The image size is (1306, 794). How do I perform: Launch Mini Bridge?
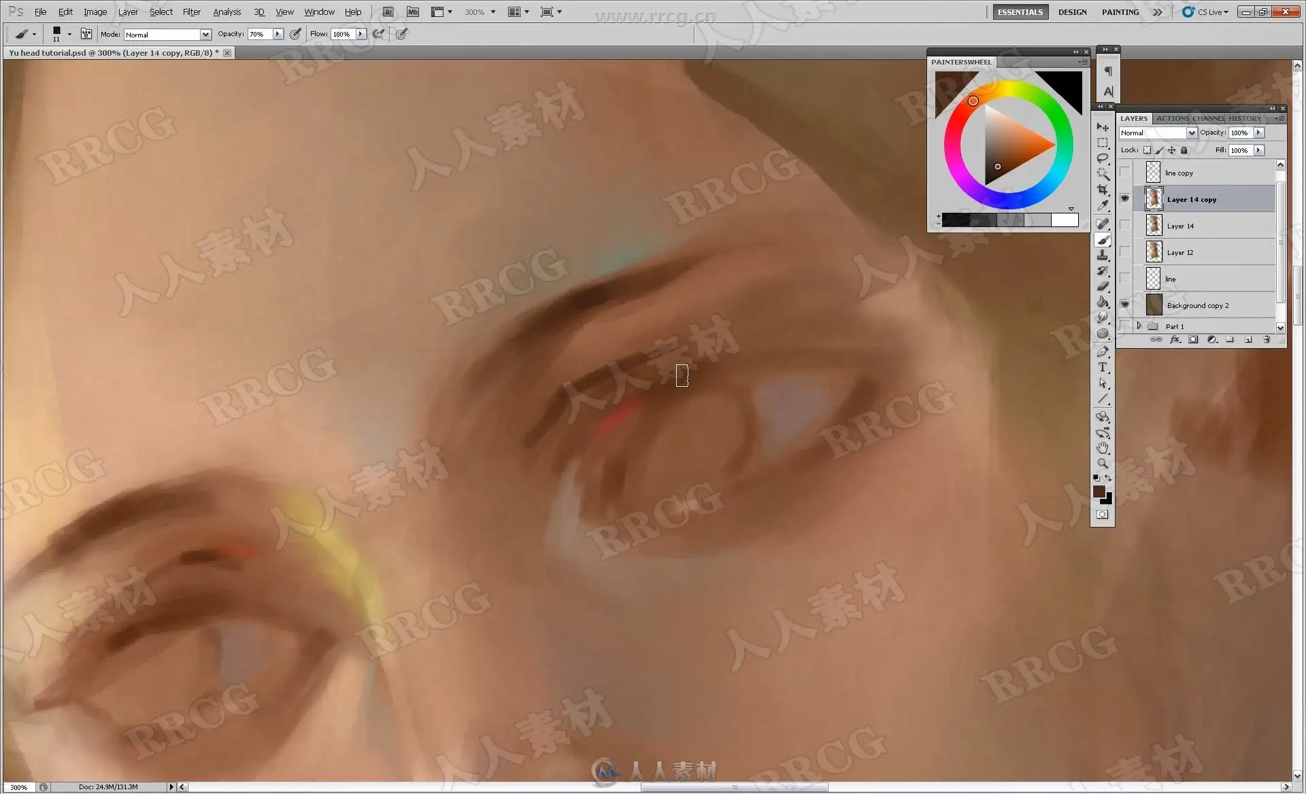pos(413,12)
